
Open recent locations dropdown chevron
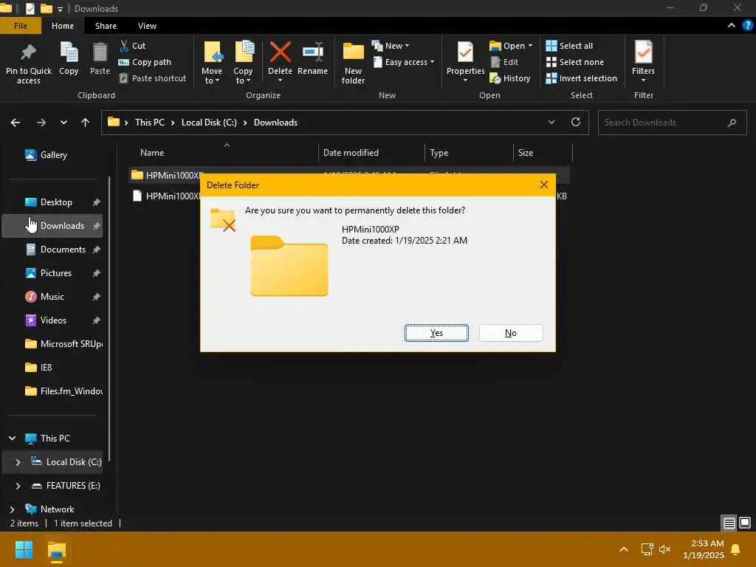63,123
